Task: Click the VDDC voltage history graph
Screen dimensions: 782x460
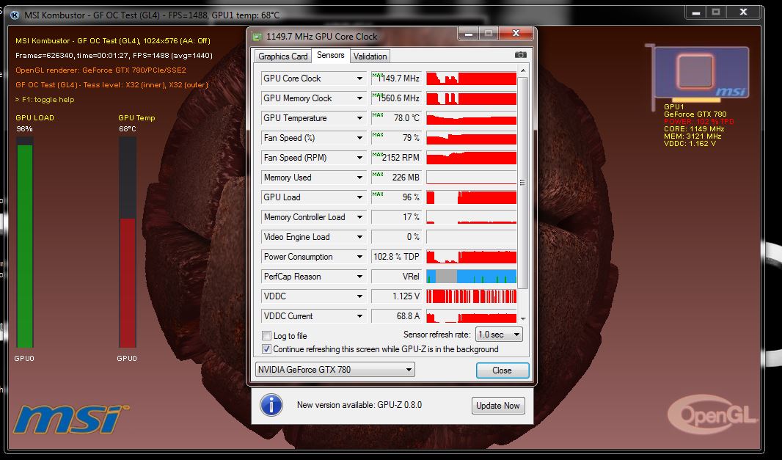Action: [471, 296]
